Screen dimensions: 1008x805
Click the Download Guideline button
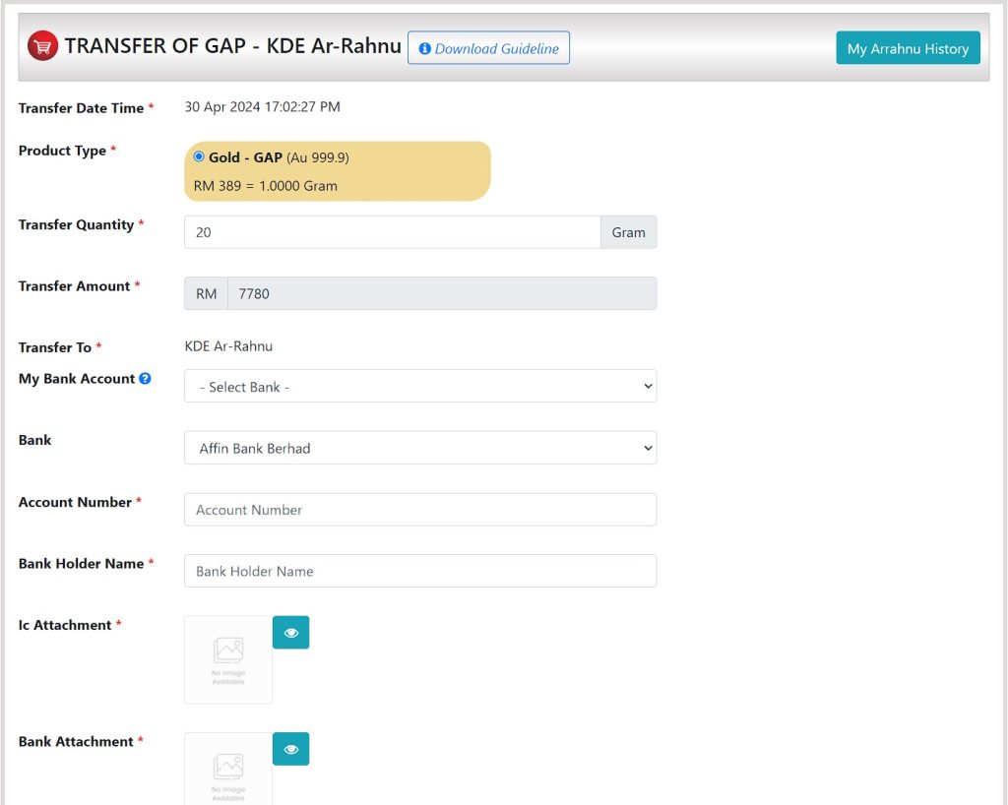click(x=488, y=48)
